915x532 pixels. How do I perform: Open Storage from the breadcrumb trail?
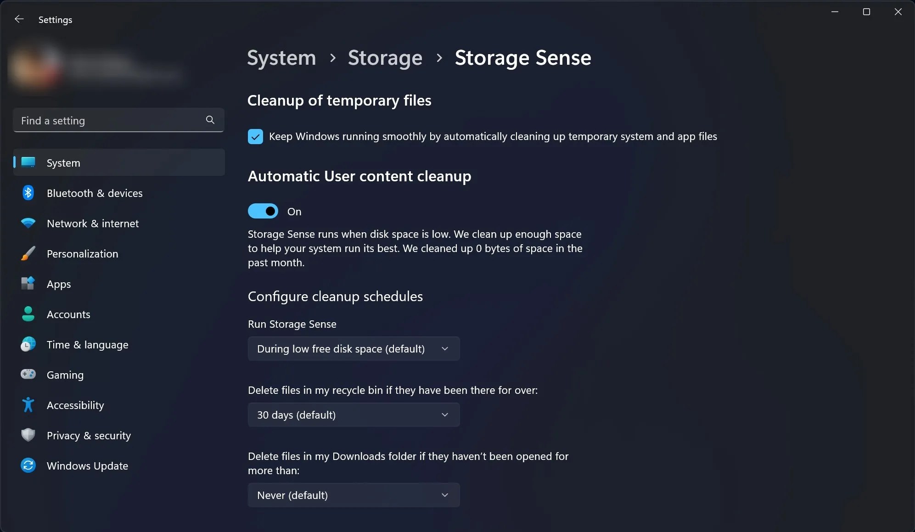point(385,58)
